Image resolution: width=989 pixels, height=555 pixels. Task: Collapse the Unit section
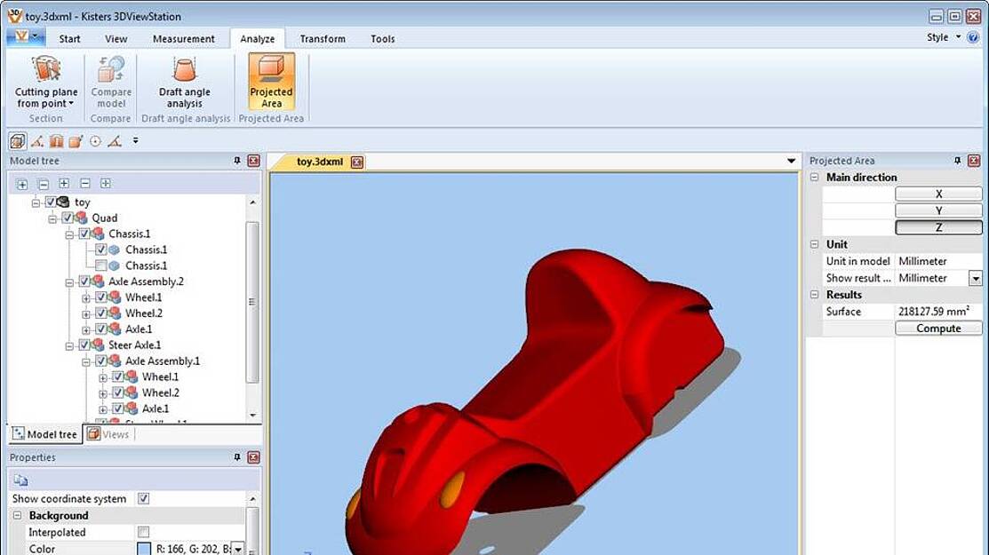pos(814,244)
